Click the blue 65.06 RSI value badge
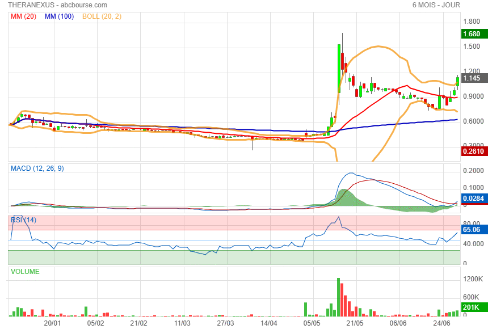Screen dimensions: 488x329 [474, 230]
